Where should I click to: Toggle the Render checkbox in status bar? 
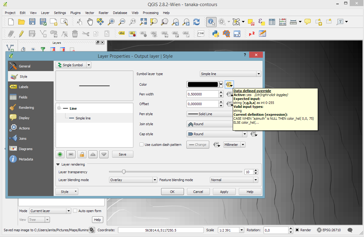point(297,230)
